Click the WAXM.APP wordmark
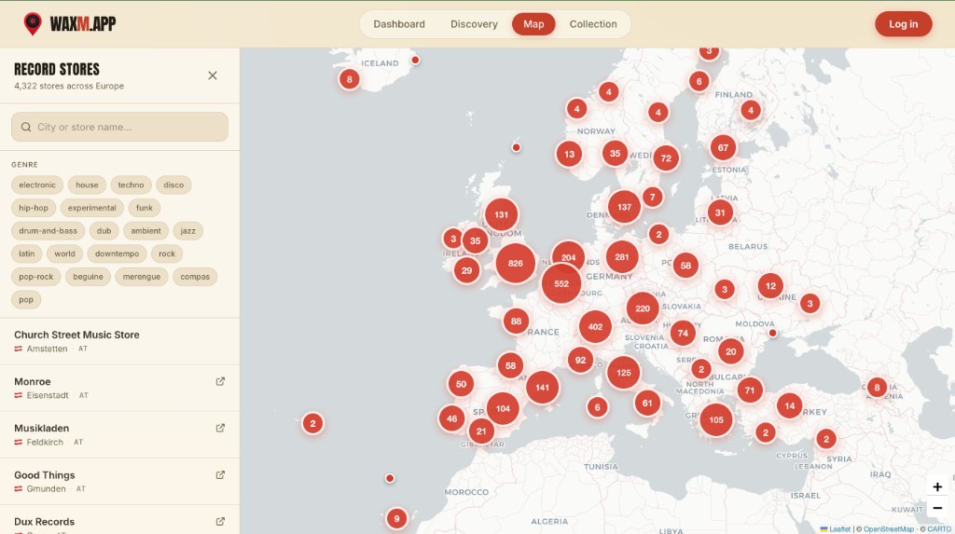Image resolution: width=955 pixels, height=534 pixels. pyautogui.click(x=83, y=23)
